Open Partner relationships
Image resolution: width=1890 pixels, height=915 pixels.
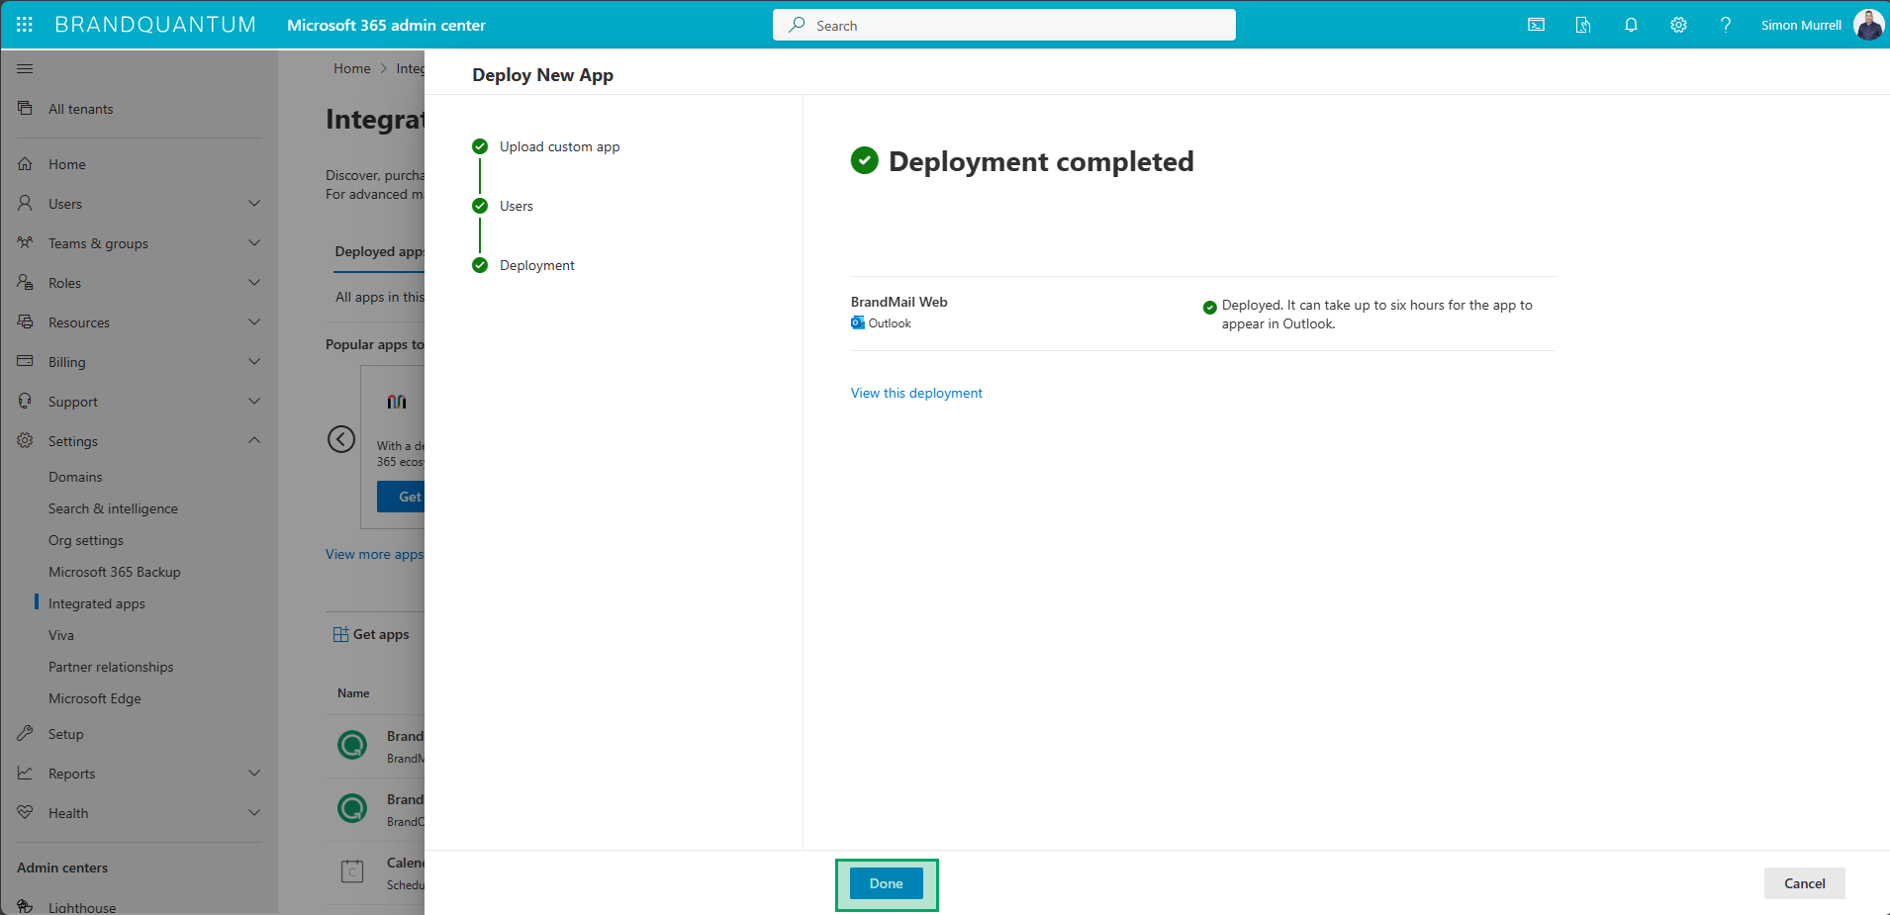pos(111,667)
